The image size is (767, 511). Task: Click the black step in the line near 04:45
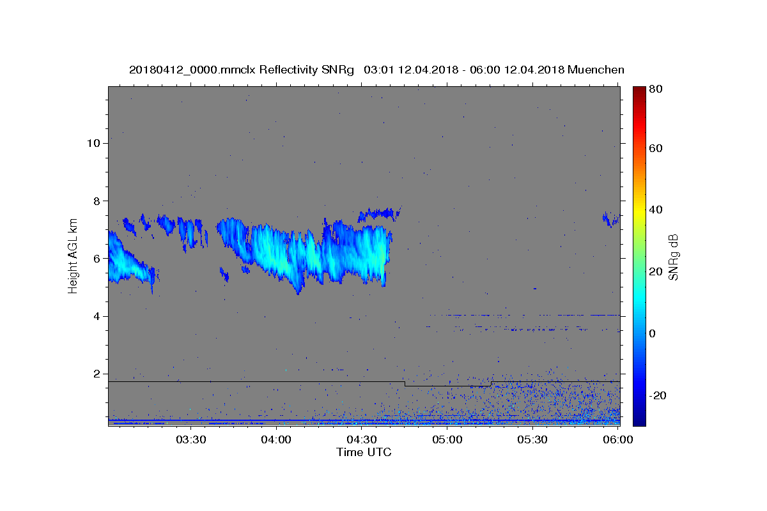(405, 384)
